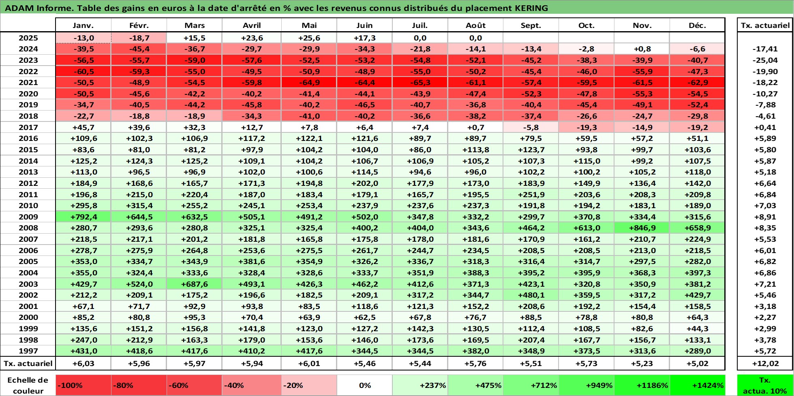
Task: Select the 2021 row label
Action: (28, 83)
